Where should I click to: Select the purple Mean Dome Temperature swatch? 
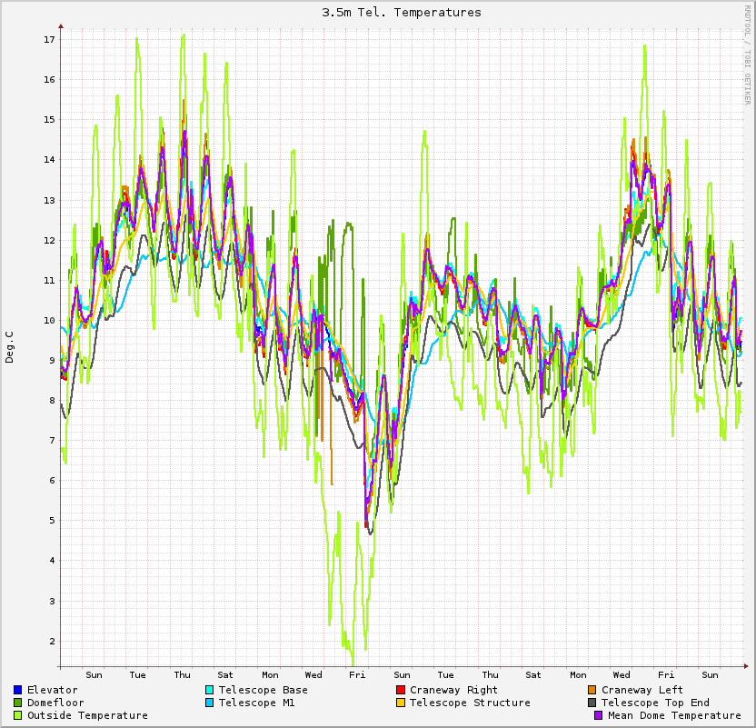click(599, 715)
